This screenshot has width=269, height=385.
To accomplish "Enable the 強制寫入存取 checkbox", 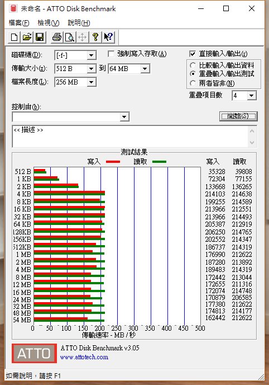I will pos(111,54).
